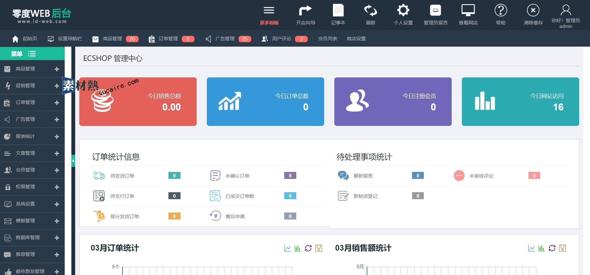Click the 待发货订单 truck icon
Screen dimensions: 590x275
[99, 175]
